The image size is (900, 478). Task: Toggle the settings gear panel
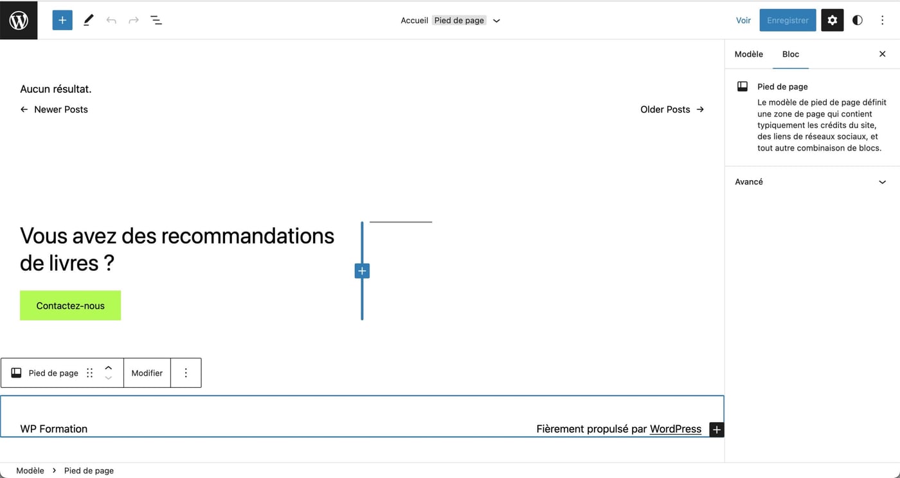[832, 20]
